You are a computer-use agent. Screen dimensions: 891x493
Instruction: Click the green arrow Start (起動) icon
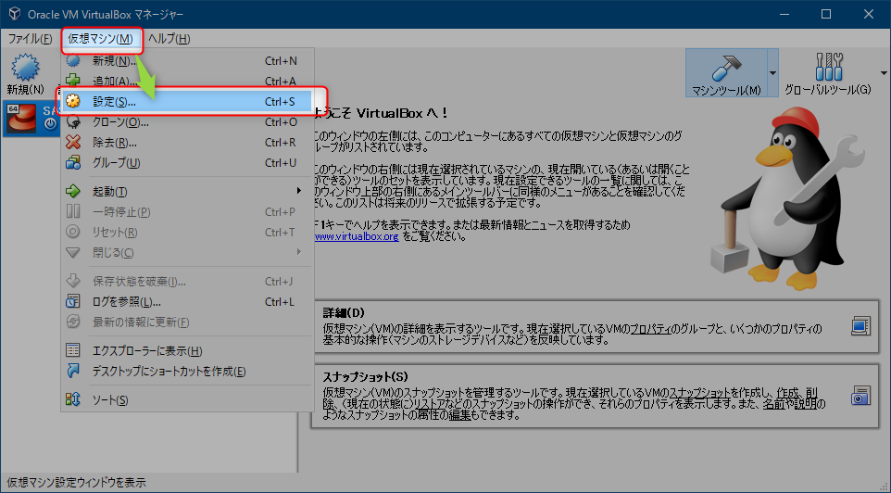point(73,191)
